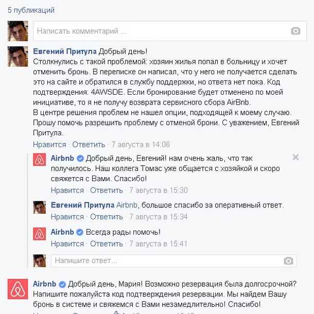
Task: Click Airbnb logo avatar on bottom comment
Action: click(x=18, y=289)
